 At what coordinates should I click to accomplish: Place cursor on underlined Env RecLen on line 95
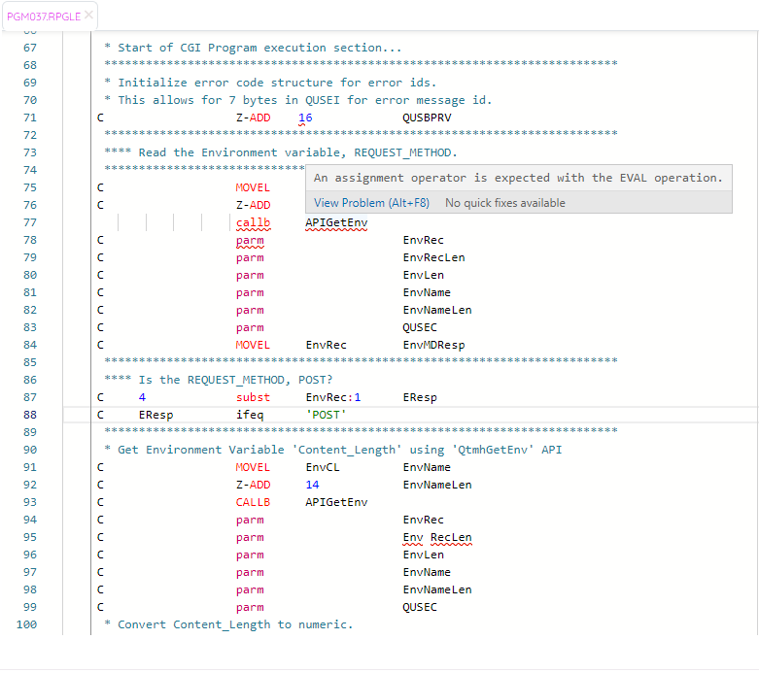(437, 537)
